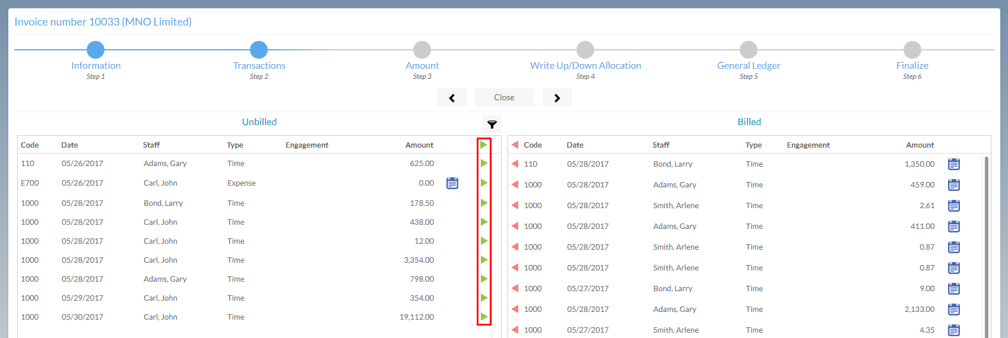This screenshot has height=338, width=1008.
Task: Remove all billed items with header red arrow
Action: [515, 145]
